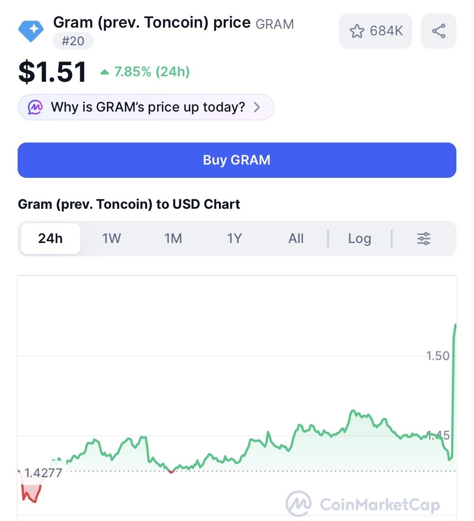Tap the #20 rank badge
The width and height of the screenshot is (474, 521).
click(73, 41)
